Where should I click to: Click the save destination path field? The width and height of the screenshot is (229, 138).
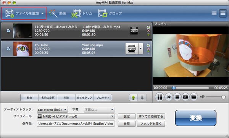pyautogui.click(x=76, y=123)
